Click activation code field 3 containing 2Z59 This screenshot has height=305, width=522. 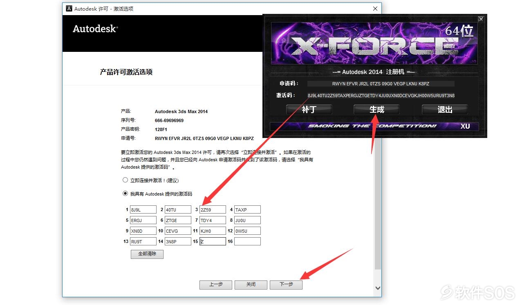coord(213,209)
